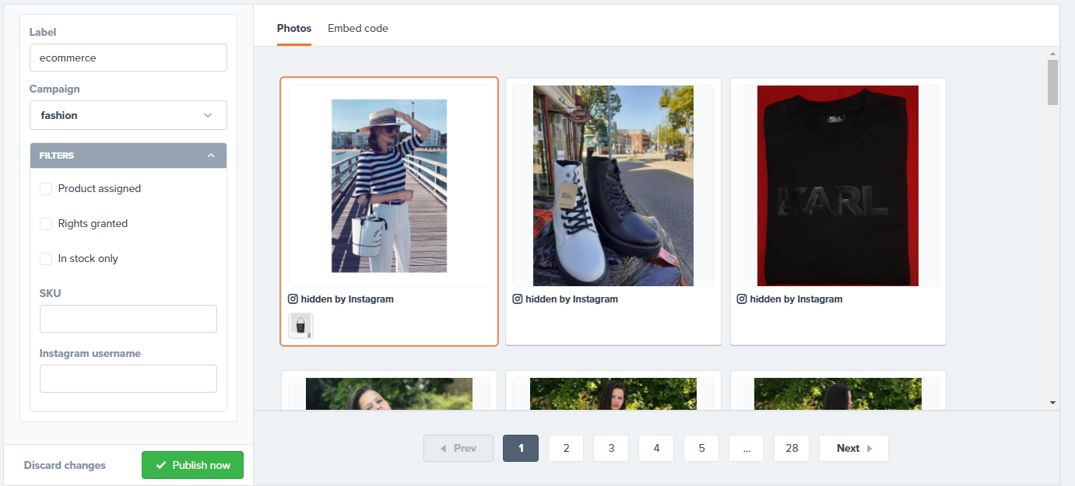Viewport: 1075px width, 486px height.
Task: Click the scrollbar down arrow
Action: (x=1052, y=403)
